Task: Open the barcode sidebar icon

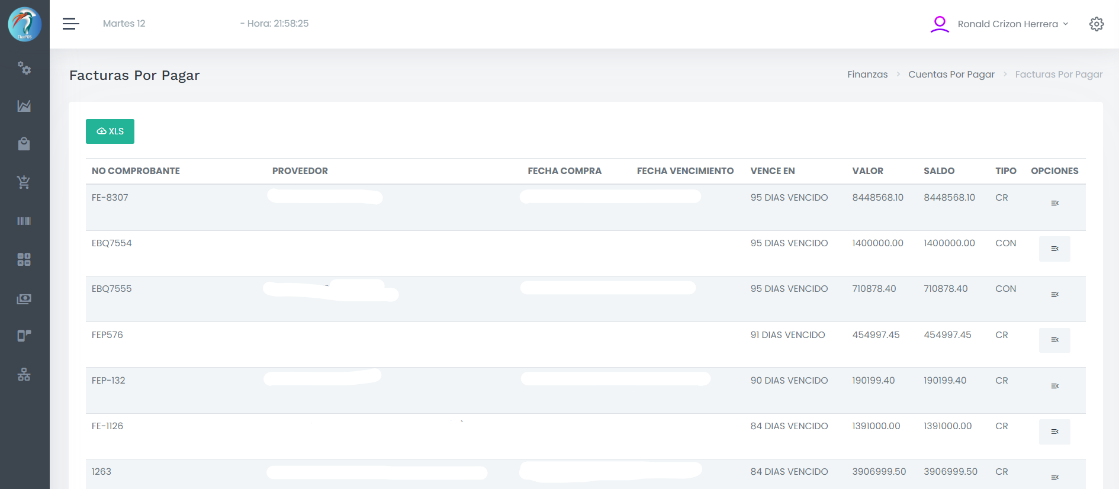Action: [24, 221]
